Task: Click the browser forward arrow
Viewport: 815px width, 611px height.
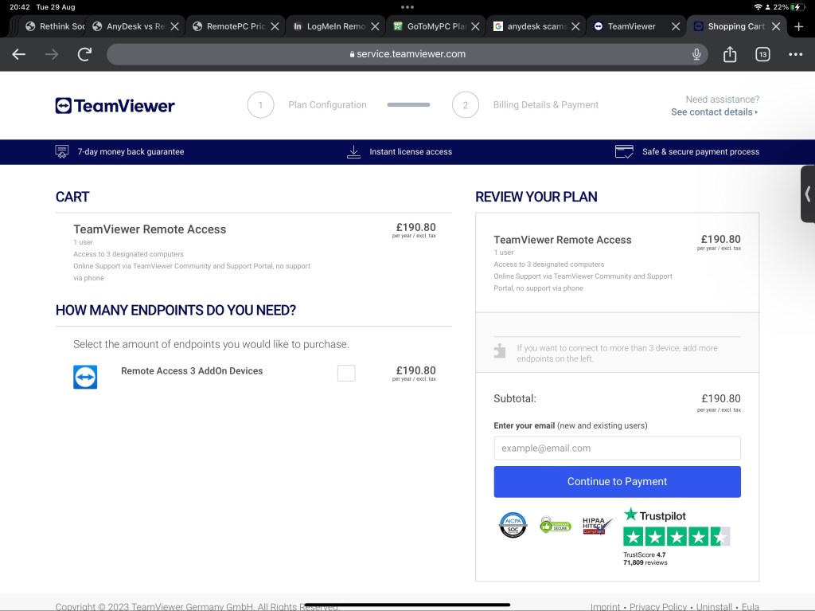Action: [x=52, y=54]
